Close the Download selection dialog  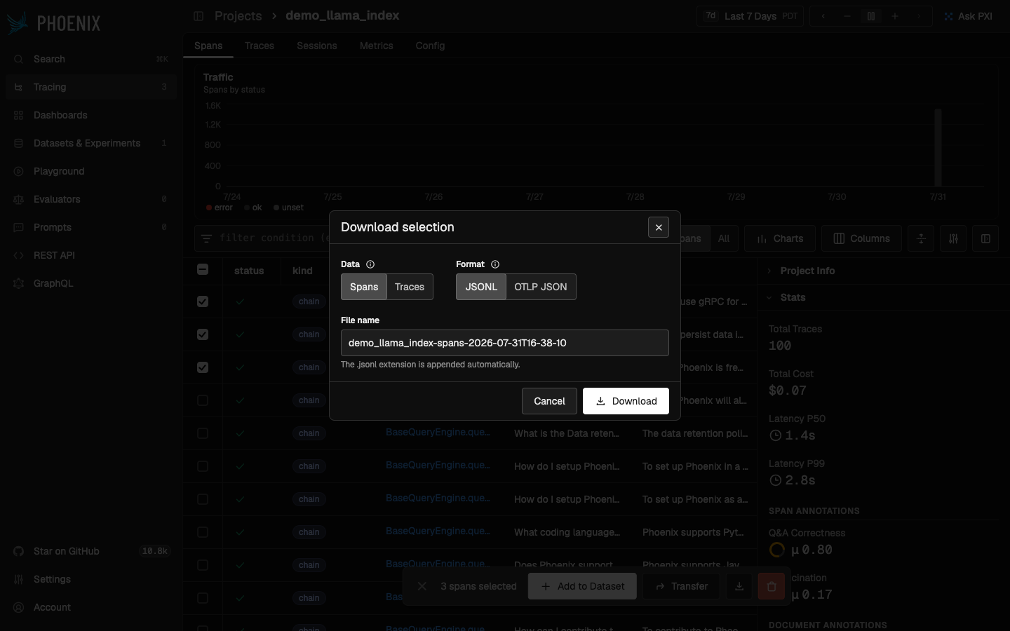coord(658,227)
